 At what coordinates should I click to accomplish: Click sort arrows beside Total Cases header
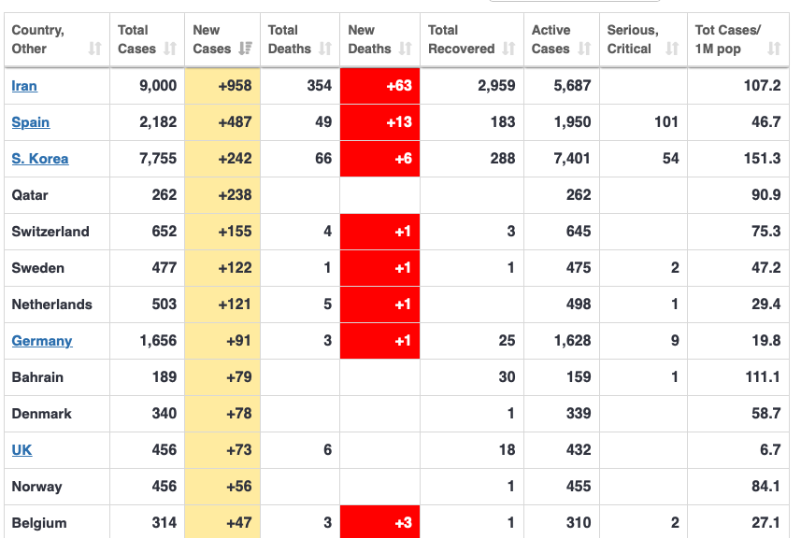click(169, 49)
